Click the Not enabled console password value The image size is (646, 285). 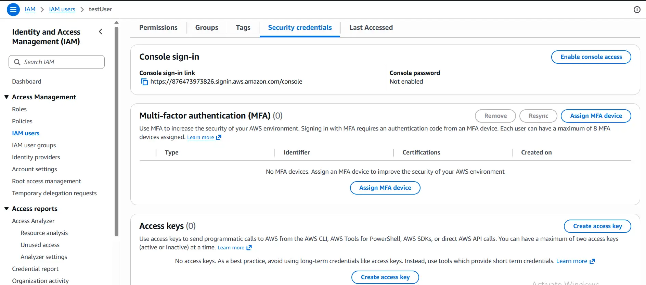tap(406, 82)
